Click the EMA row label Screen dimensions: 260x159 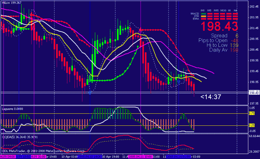click(x=196, y=19)
